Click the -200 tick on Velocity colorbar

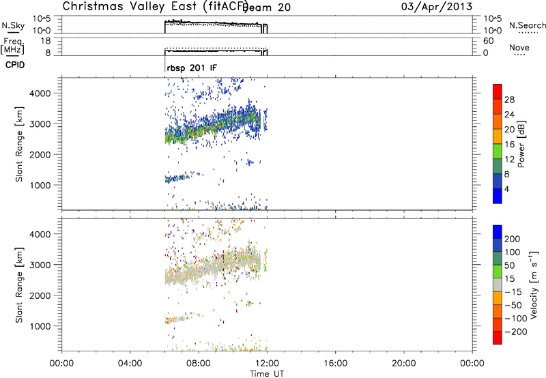tap(515, 332)
